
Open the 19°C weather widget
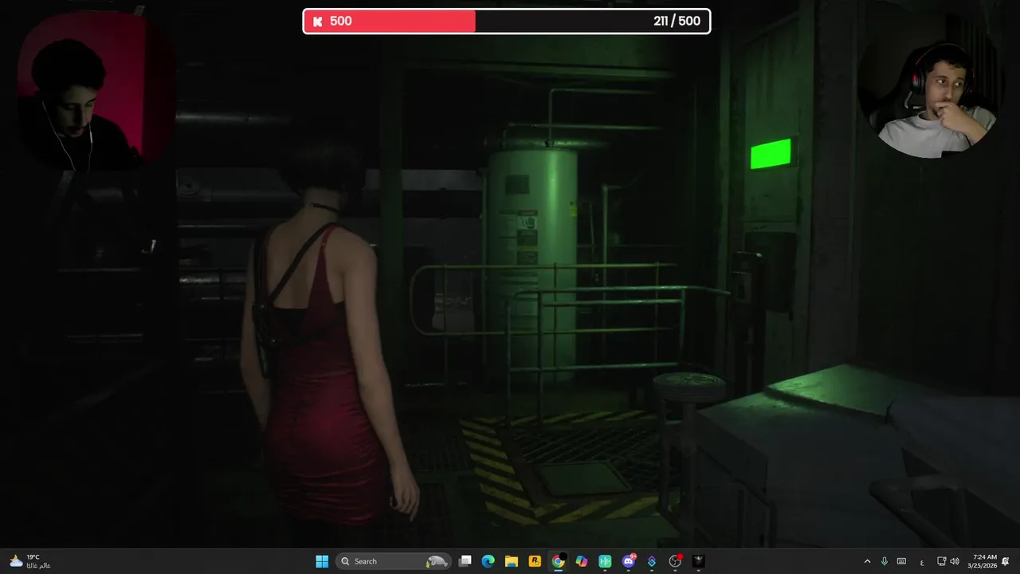click(29, 561)
